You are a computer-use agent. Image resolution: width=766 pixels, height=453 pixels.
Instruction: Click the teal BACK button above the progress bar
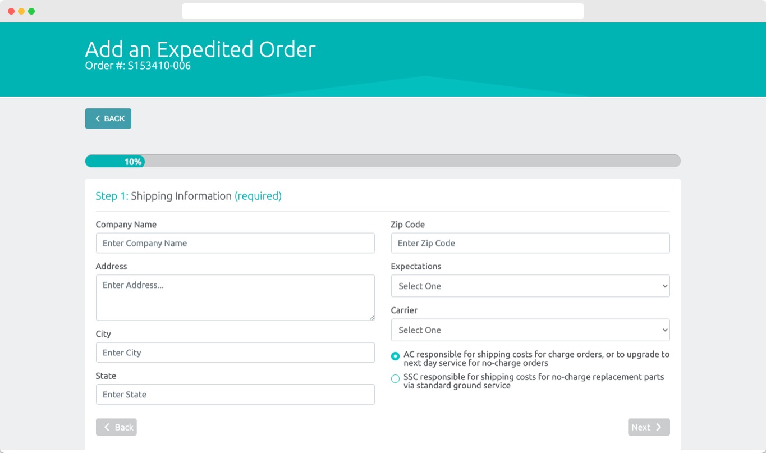(108, 118)
